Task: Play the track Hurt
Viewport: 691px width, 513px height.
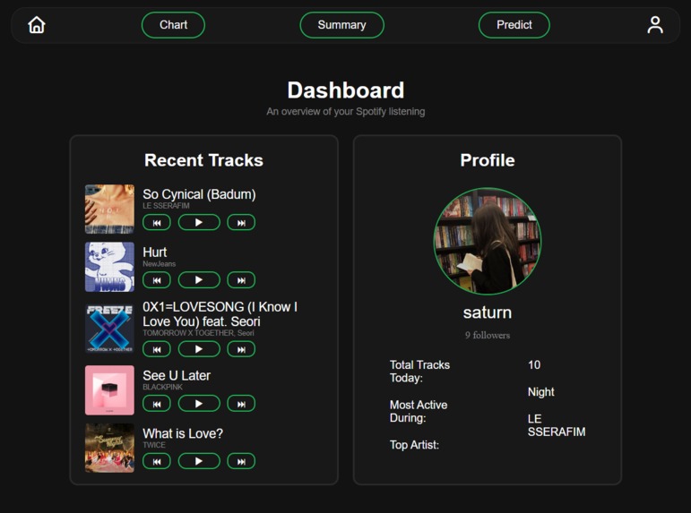Action: coord(199,280)
